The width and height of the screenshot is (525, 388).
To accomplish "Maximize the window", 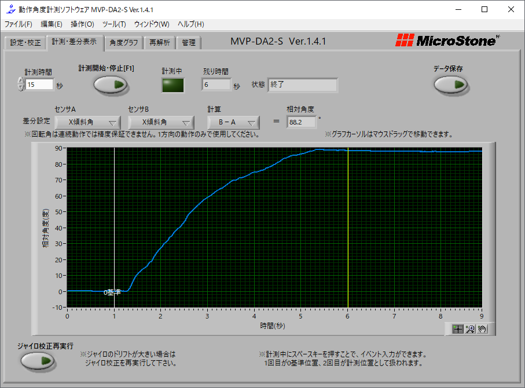I will [484, 9].
